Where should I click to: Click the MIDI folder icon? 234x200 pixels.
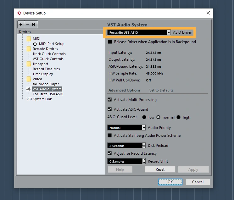tap(29, 39)
